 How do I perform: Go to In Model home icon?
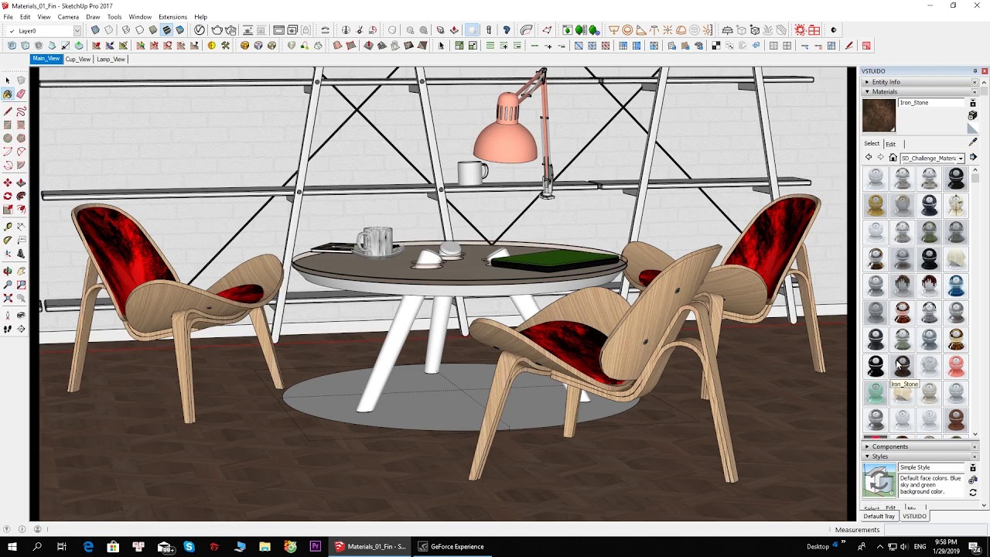click(x=893, y=158)
